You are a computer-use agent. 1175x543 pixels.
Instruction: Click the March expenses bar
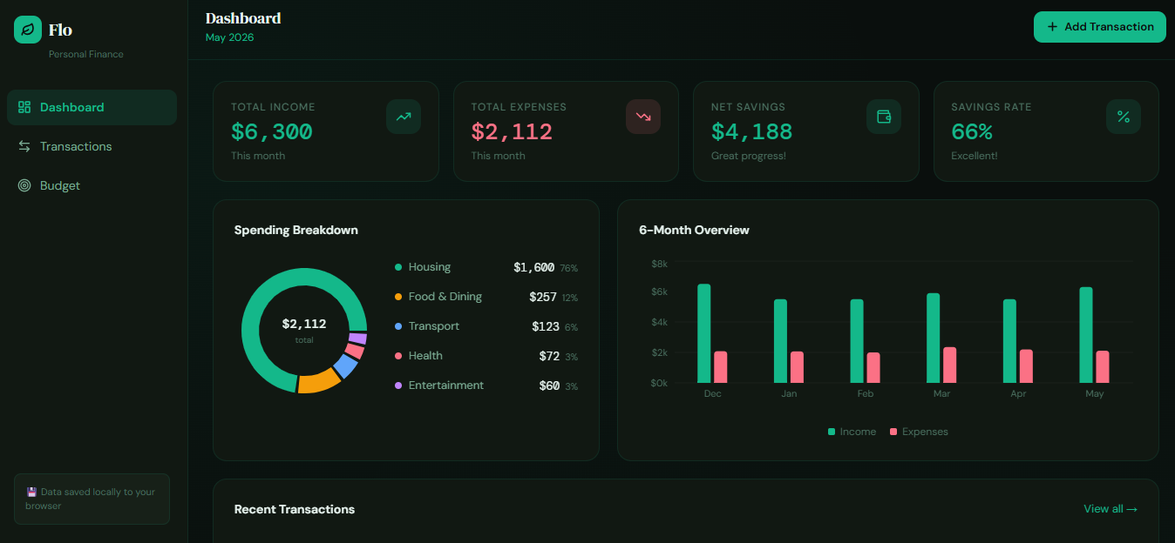tap(950, 365)
